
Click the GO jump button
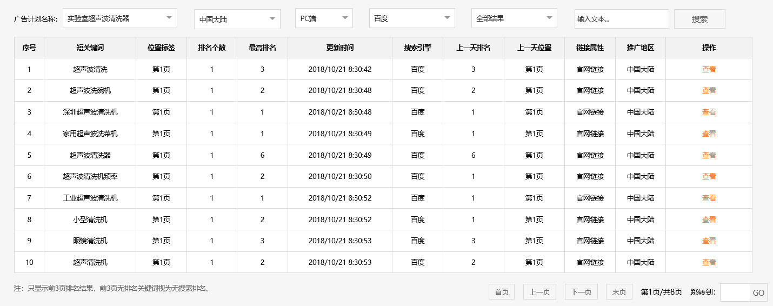click(758, 292)
